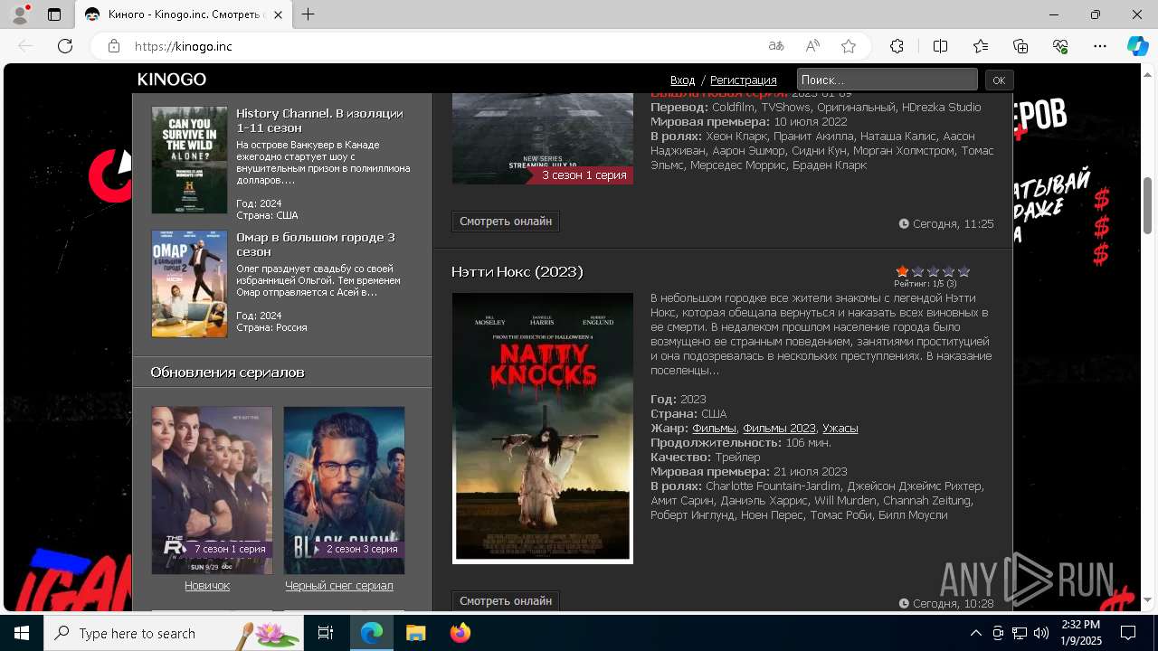Show hidden system tray icons
Image resolution: width=1158 pixels, height=651 pixels.
[975, 633]
